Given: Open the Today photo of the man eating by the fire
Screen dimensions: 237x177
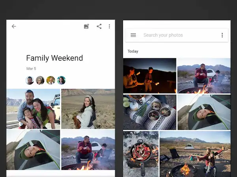Looking at the screenshot, I should [204, 76].
